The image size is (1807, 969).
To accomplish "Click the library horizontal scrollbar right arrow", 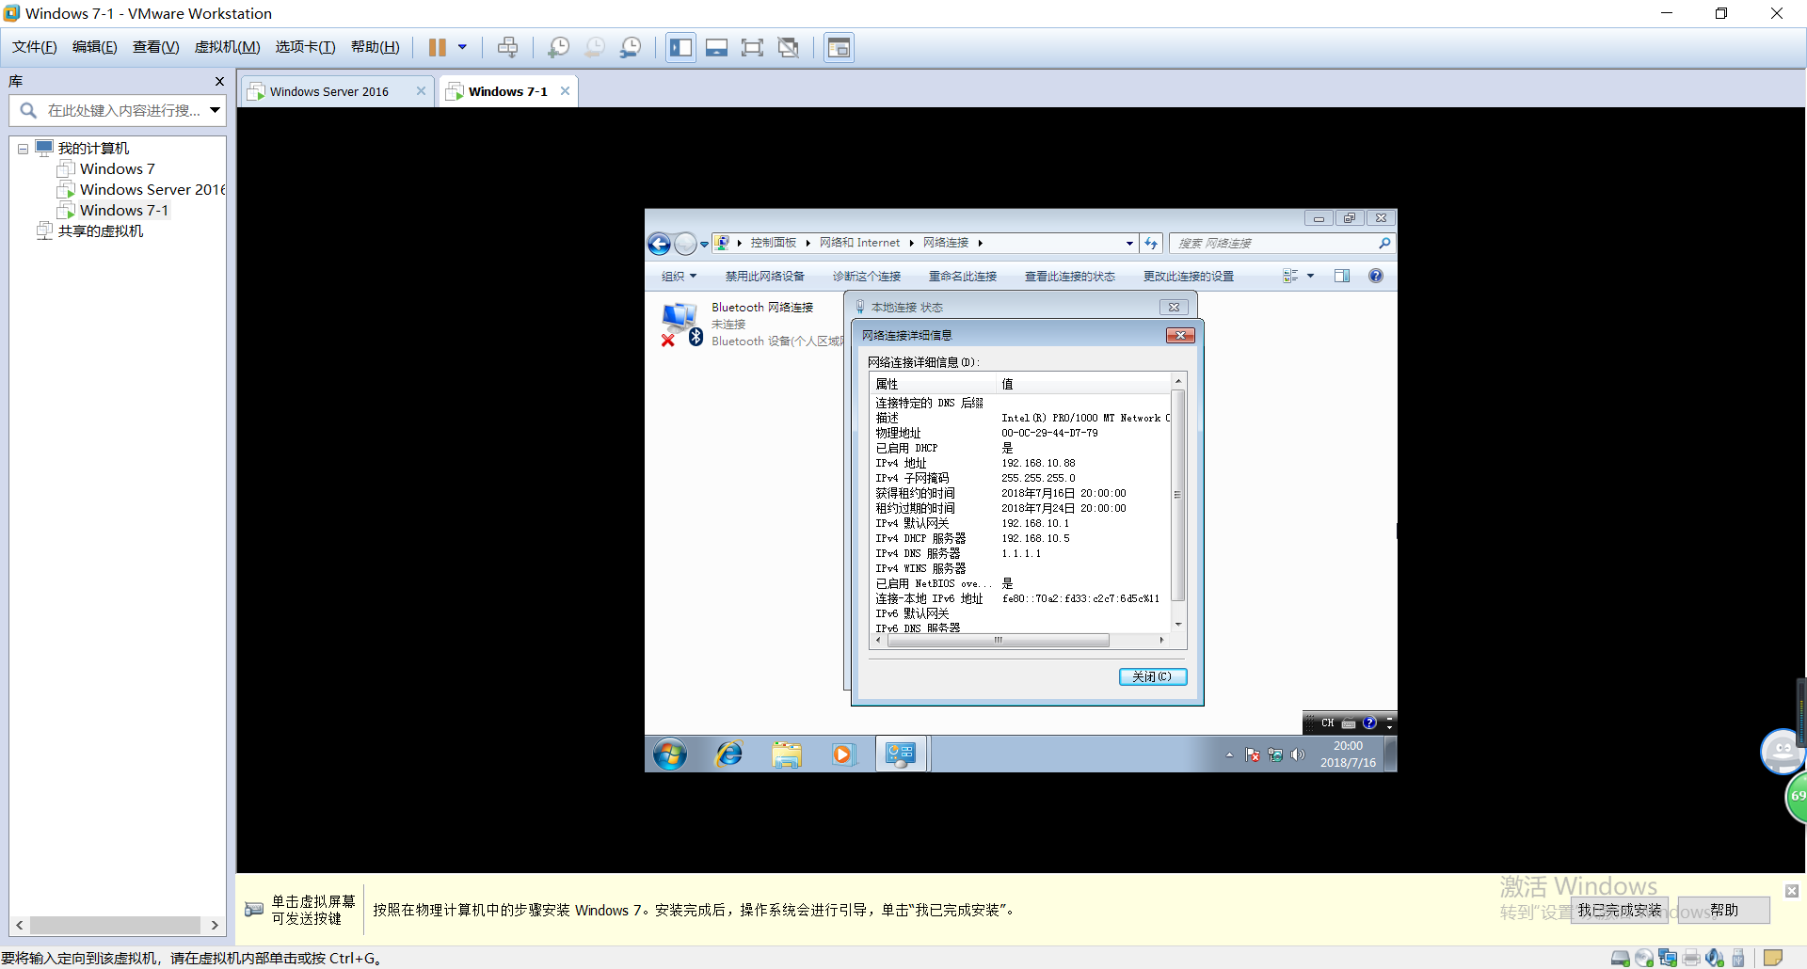I will 215,926.
